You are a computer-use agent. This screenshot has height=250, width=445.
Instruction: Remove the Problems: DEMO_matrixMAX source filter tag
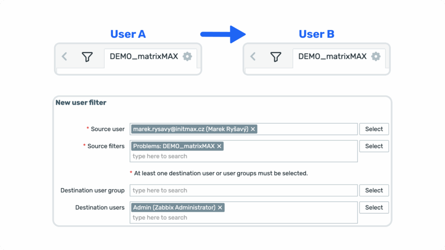click(x=219, y=146)
